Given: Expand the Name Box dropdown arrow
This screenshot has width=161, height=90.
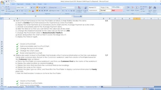Looking at the screenshot, I should click(72, 16).
